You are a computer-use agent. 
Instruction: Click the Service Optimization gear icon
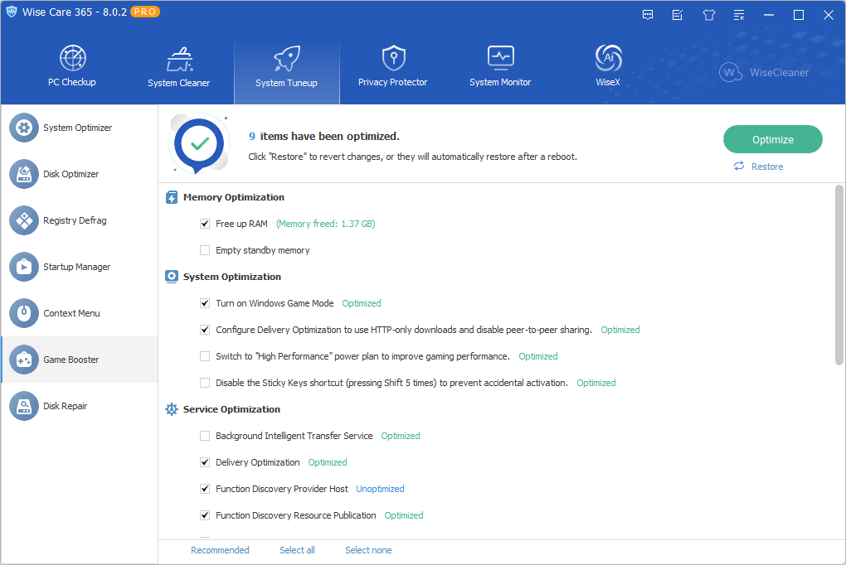pos(172,409)
